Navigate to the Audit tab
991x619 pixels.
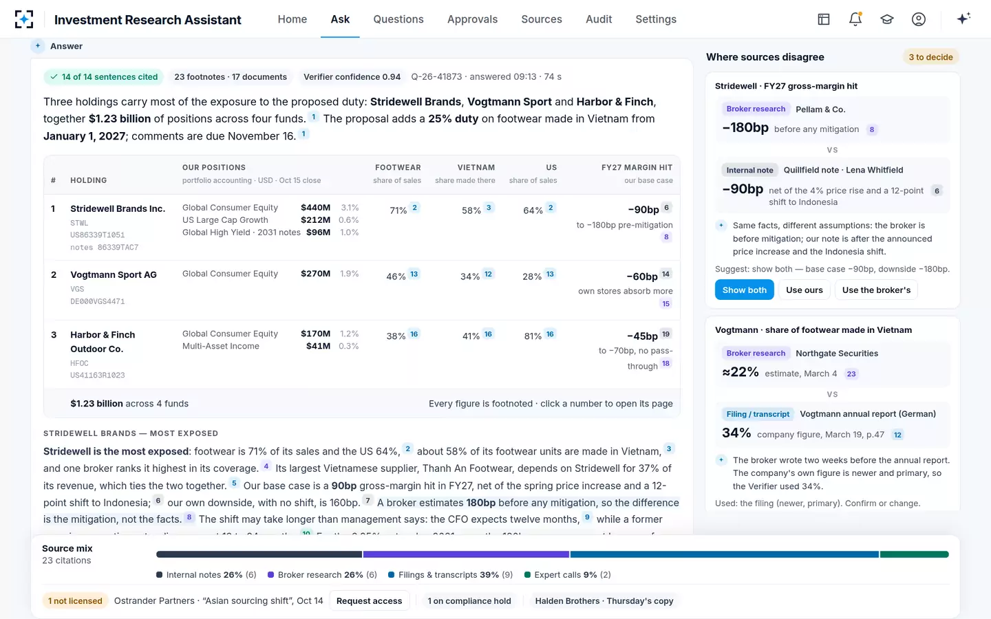coord(599,19)
